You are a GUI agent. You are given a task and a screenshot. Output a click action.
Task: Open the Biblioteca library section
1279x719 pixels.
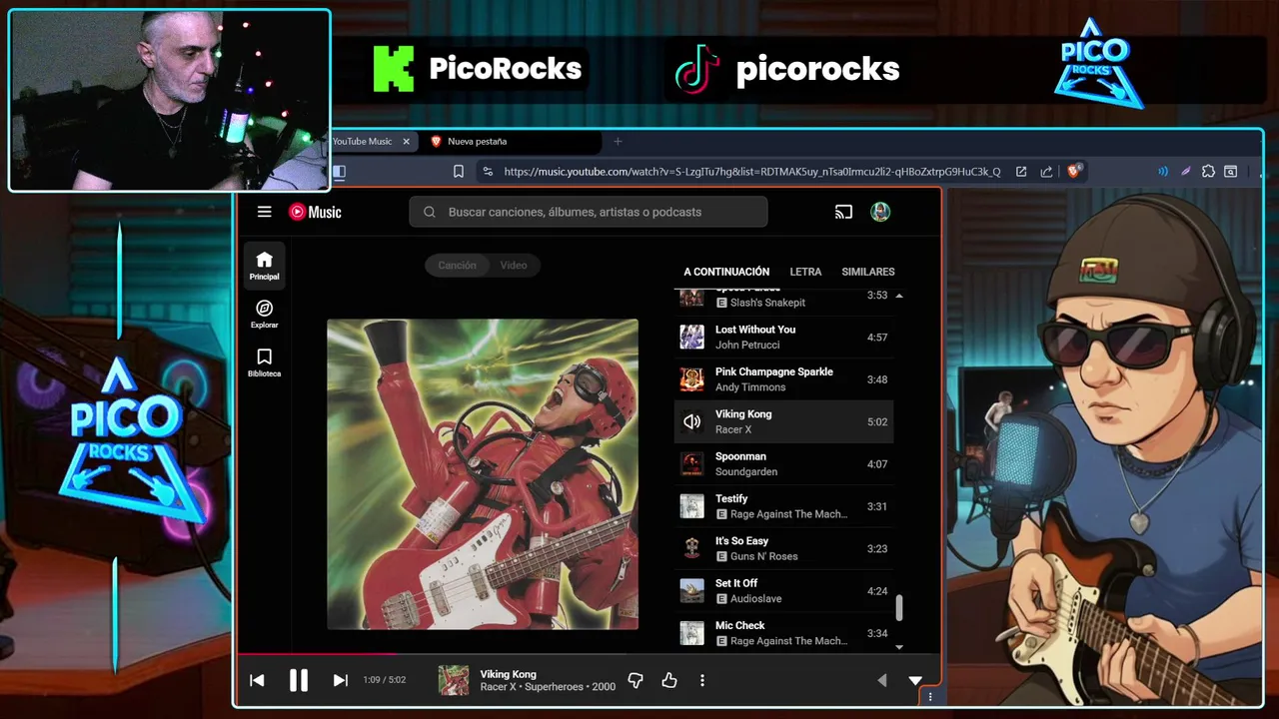pos(264,362)
